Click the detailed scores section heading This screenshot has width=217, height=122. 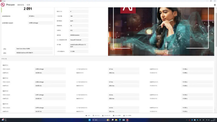tap(4, 59)
